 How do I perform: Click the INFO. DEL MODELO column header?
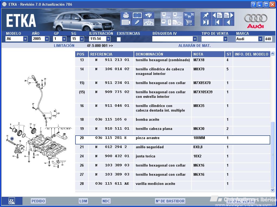[252, 54]
